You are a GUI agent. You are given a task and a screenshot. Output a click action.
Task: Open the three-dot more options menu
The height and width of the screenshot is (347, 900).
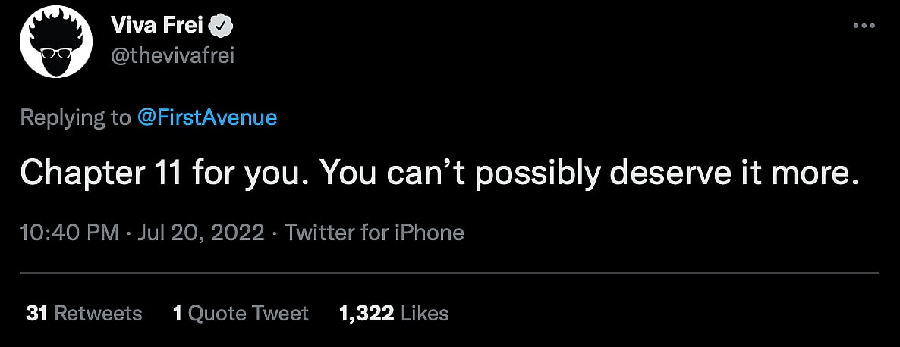[864, 26]
